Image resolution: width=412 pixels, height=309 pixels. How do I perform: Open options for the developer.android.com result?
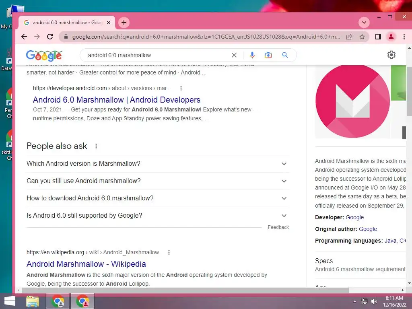(x=181, y=88)
